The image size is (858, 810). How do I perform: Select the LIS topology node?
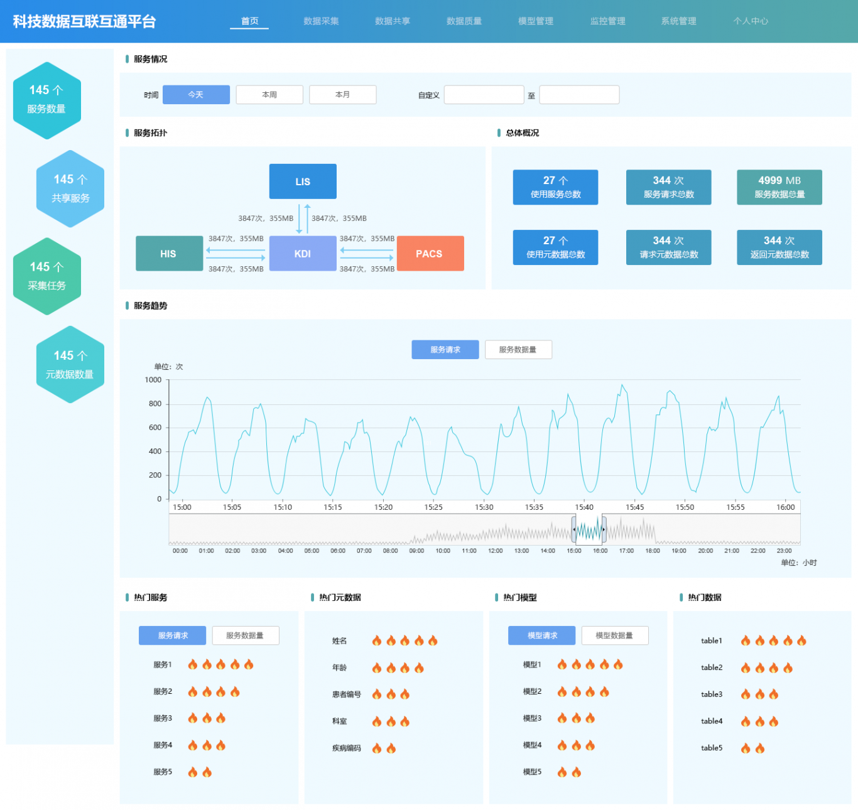pyautogui.click(x=303, y=181)
